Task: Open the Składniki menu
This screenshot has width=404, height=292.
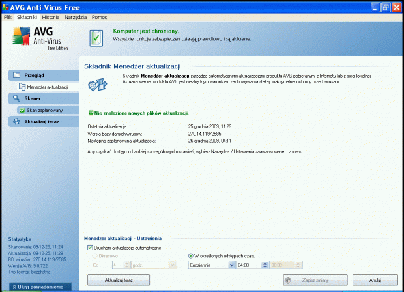Action: point(27,17)
